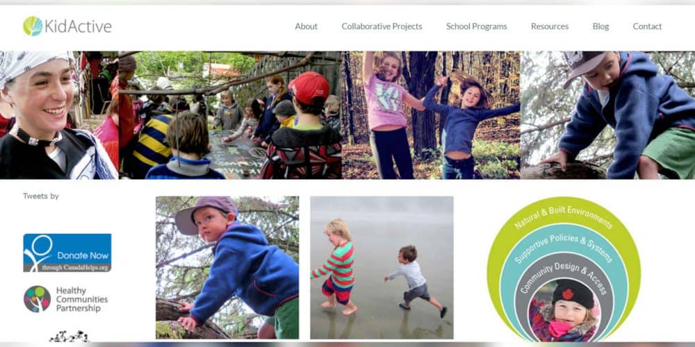This screenshot has width=695, height=347.
Task: Follow the Tweets by link
Action: pos(41,196)
